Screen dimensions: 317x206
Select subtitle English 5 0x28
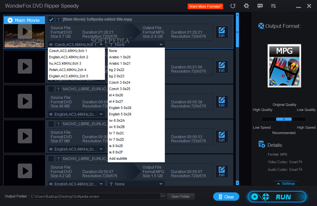[x=136, y=108]
